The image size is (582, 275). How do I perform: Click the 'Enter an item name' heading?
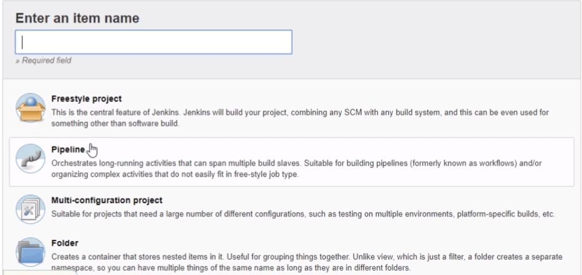(77, 18)
